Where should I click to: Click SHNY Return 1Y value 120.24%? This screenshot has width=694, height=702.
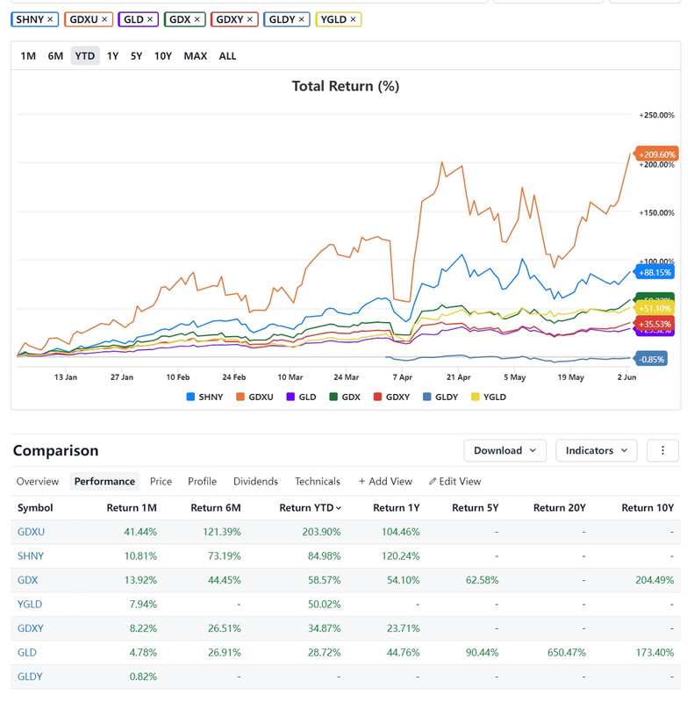point(400,556)
